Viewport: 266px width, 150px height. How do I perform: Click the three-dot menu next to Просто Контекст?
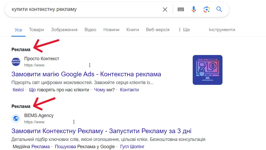point(90,65)
